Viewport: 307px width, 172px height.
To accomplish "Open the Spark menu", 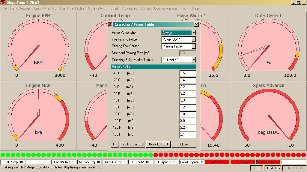I will 115,8.
